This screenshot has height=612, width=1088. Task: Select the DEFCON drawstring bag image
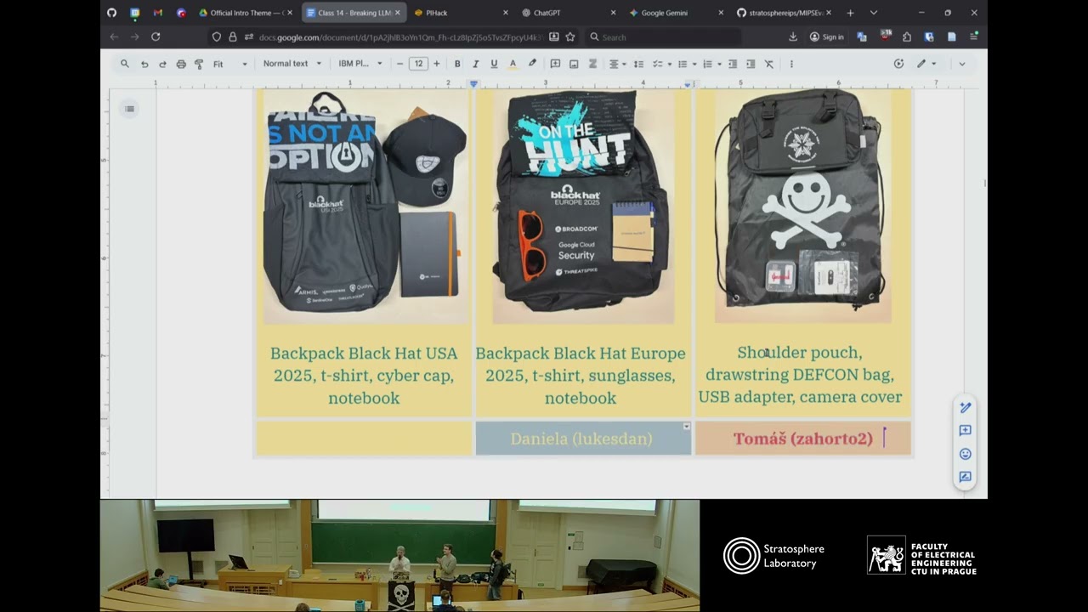(x=803, y=206)
